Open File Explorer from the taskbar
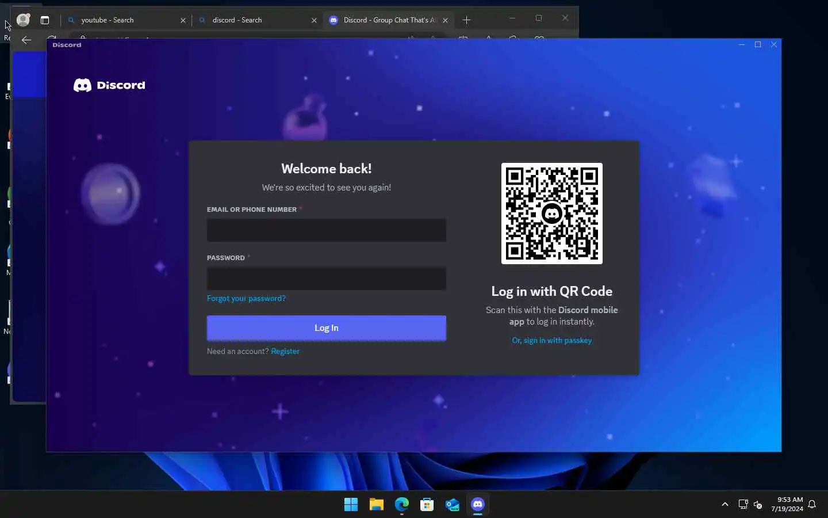 (376, 505)
